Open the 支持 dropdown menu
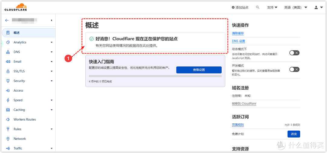 (x=272, y=8)
